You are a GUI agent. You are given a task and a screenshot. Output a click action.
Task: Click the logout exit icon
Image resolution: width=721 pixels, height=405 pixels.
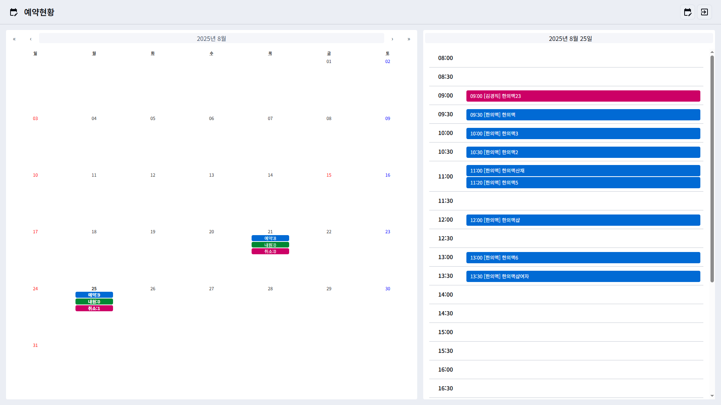coord(704,12)
